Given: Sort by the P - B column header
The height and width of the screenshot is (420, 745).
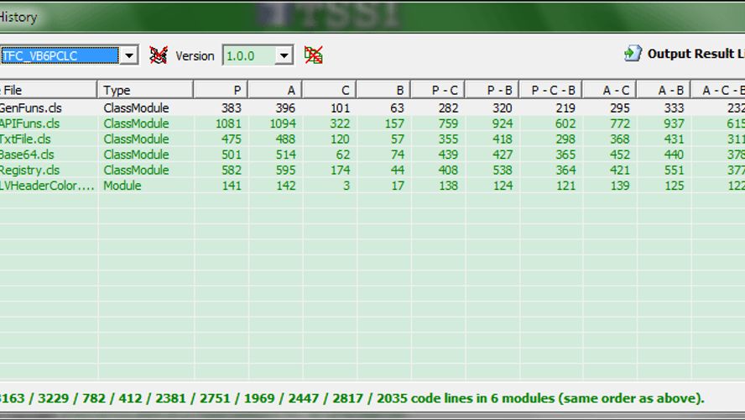Looking at the screenshot, I should (x=492, y=90).
